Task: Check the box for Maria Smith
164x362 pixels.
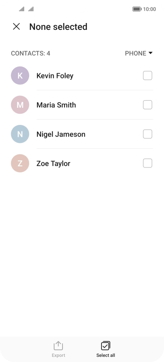Action: click(147, 105)
